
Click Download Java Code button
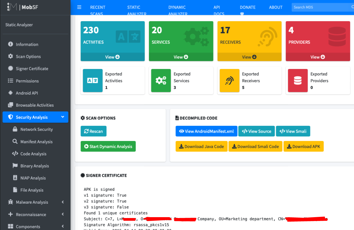201,146
